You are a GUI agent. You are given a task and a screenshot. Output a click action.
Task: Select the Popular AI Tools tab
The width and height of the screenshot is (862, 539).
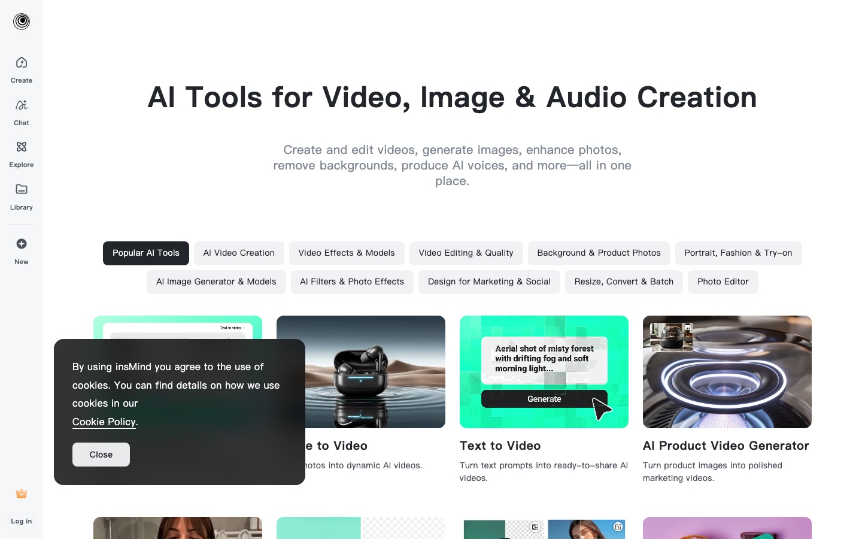[146, 253]
